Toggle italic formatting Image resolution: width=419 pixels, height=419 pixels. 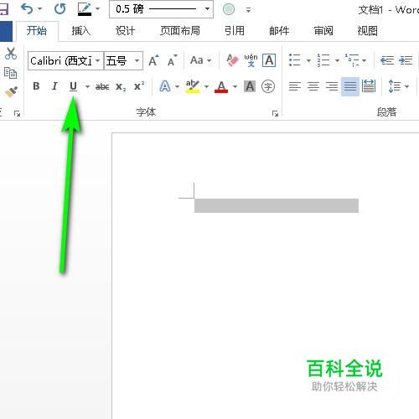pos(54,86)
